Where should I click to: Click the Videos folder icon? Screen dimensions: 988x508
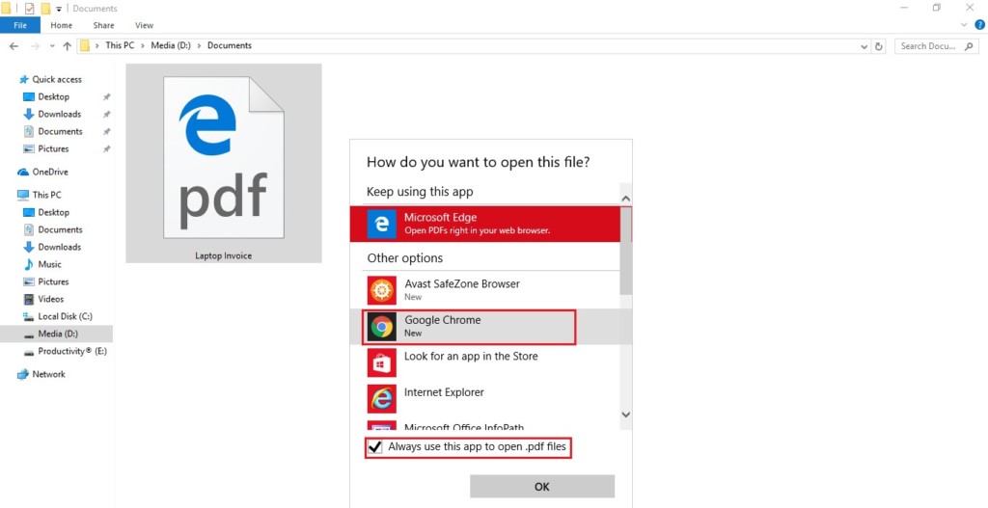28,299
